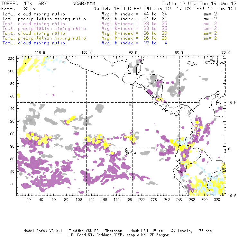Click x-axis tick label '280'
This screenshot has width=238, height=238.
(x=192, y=200)
